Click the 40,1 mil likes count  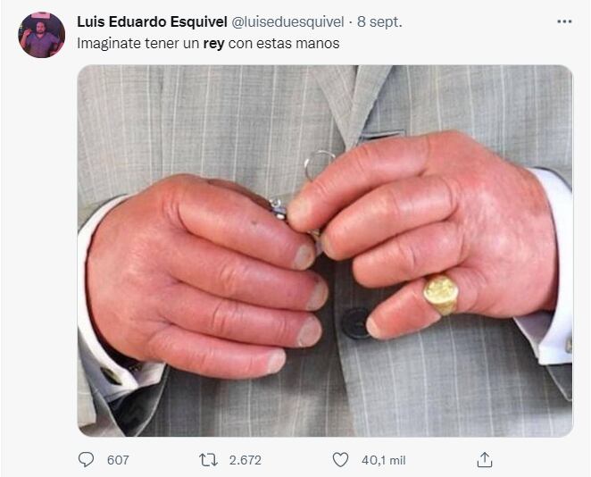point(383,460)
